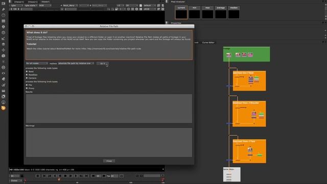Open the tutorial URL link in dialog
Screen dimensions: 327x184
click(x=114, y=49)
